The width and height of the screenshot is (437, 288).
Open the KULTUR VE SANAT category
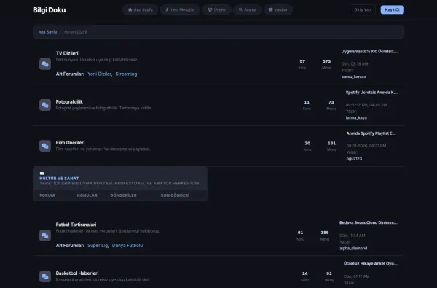(59, 179)
